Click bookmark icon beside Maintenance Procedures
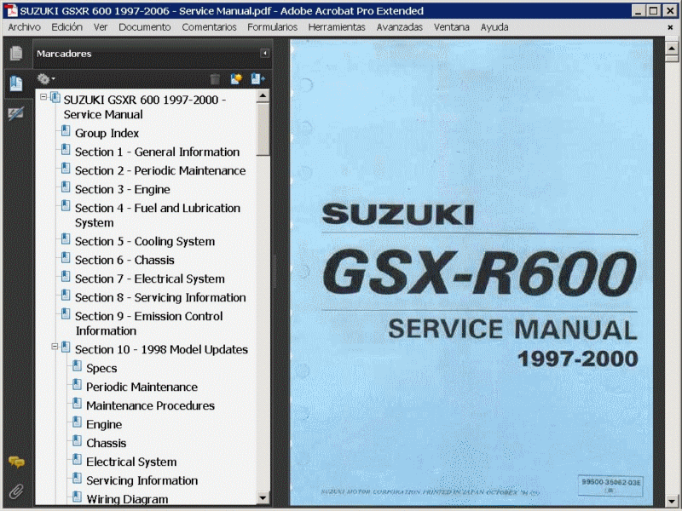The image size is (682, 511). pos(77,403)
